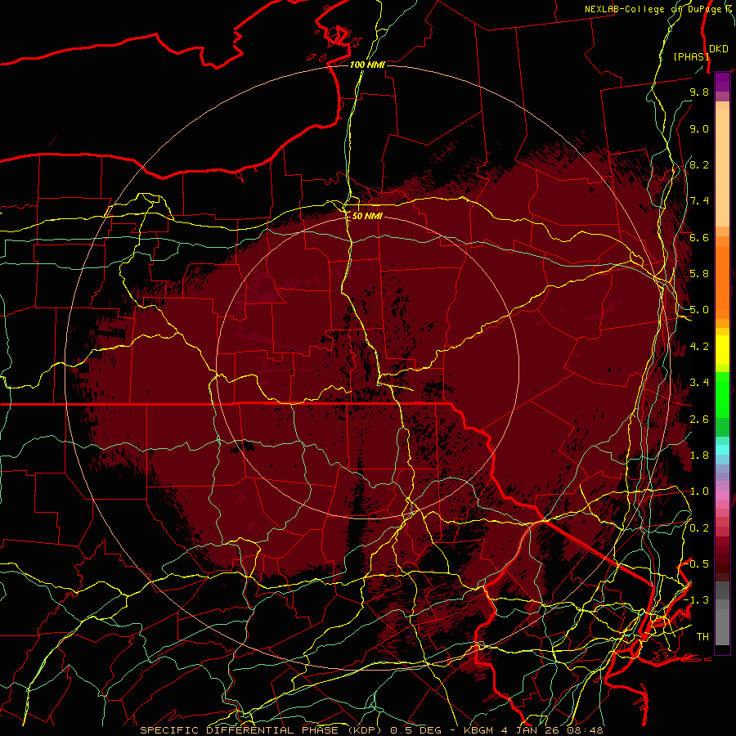Pick the yellow swatch on the color bar

click(x=722, y=350)
